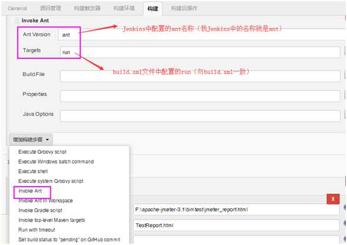Click the Properties input field
This screenshot has width=347, height=245.
tap(200, 96)
